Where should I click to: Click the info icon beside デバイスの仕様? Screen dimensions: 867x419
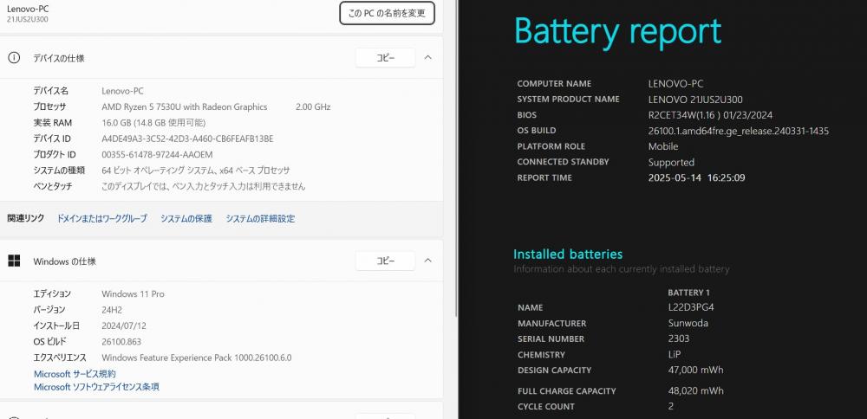pos(14,58)
